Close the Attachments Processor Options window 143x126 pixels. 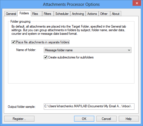(x=137, y=3)
